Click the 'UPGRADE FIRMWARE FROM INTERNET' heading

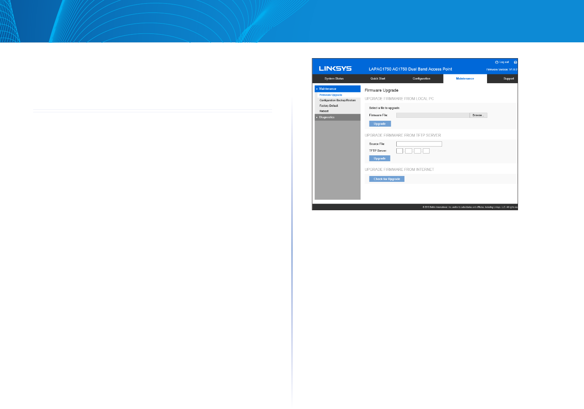399,169
